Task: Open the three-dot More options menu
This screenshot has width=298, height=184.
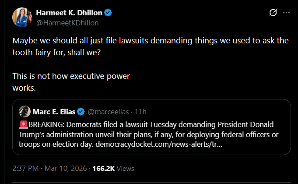Action: click(x=287, y=13)
